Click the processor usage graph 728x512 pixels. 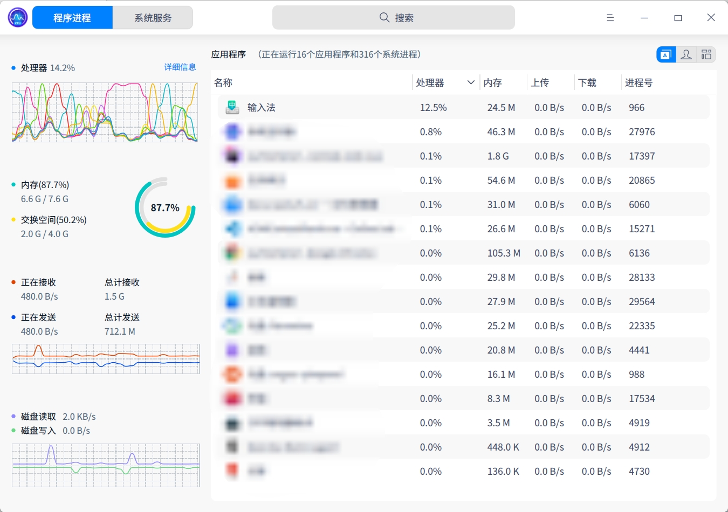[105, 112]
